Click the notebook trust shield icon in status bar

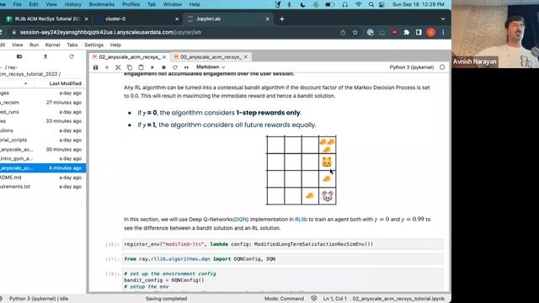pos(314,299)
